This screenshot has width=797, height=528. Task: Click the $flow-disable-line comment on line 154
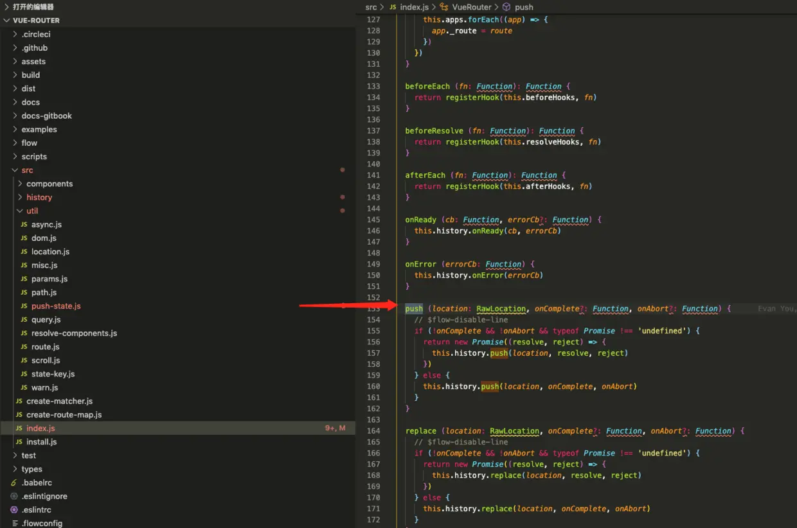click(461, 320)
